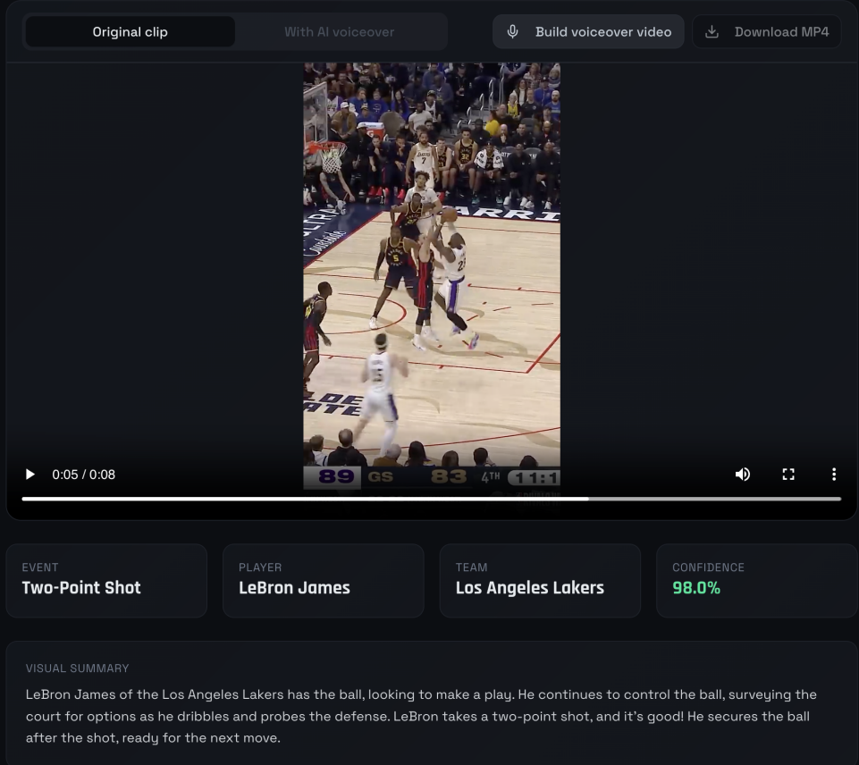Click the EVENT section heading

[40, 567]
